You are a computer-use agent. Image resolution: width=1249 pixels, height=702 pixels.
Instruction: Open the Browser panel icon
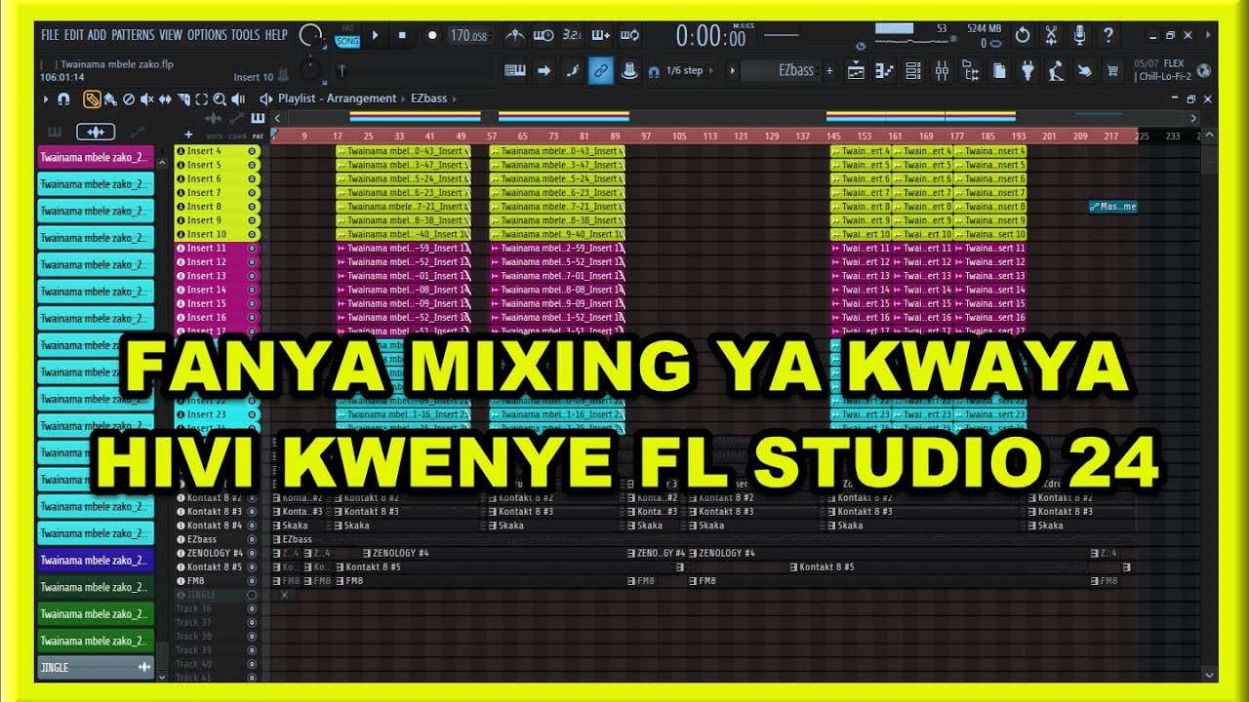tap(971, 70)
